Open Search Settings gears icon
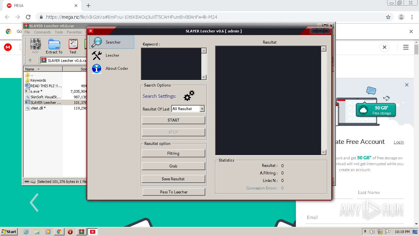 coord(189,96)
